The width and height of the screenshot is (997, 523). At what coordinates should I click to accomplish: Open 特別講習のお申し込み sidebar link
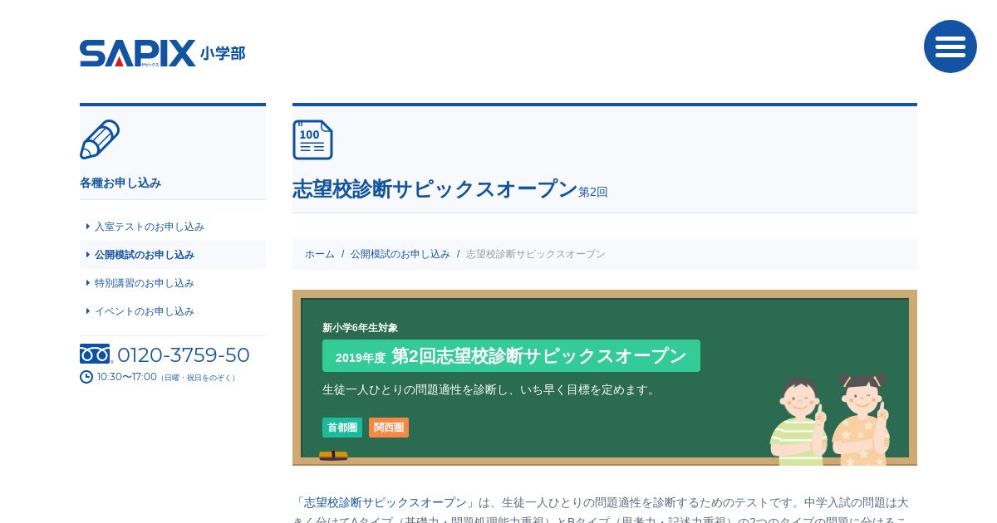coord(145,283)
